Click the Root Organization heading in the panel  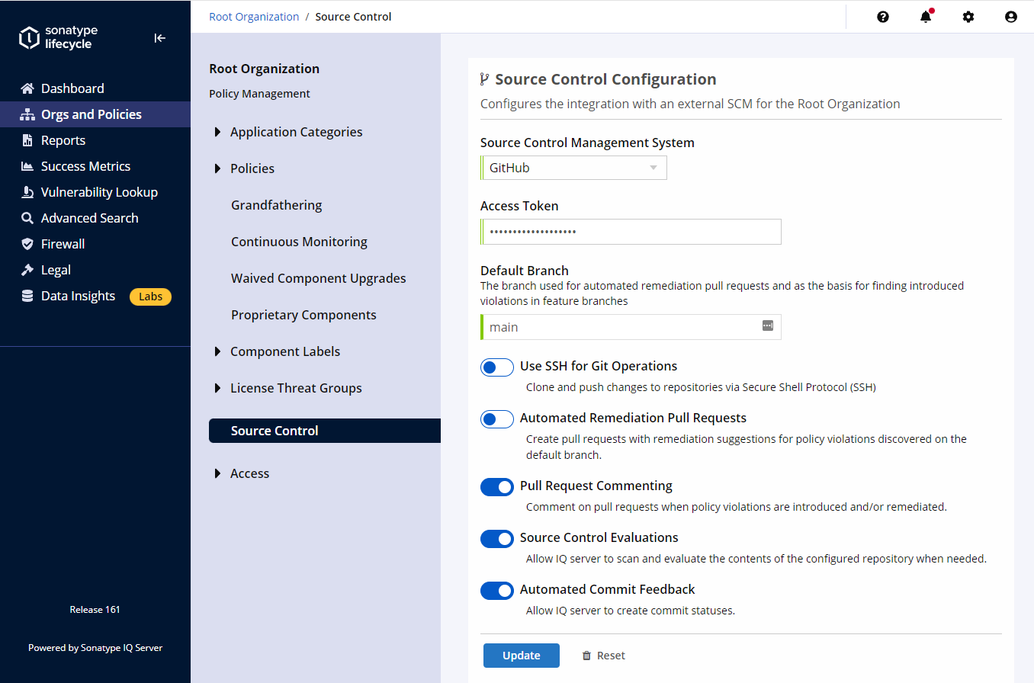click(x=265, y=69)
